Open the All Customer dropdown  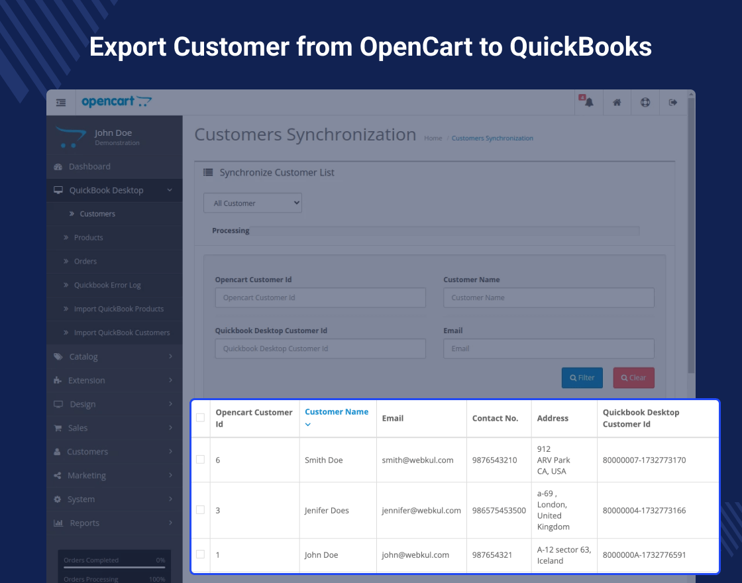[252, 203]
